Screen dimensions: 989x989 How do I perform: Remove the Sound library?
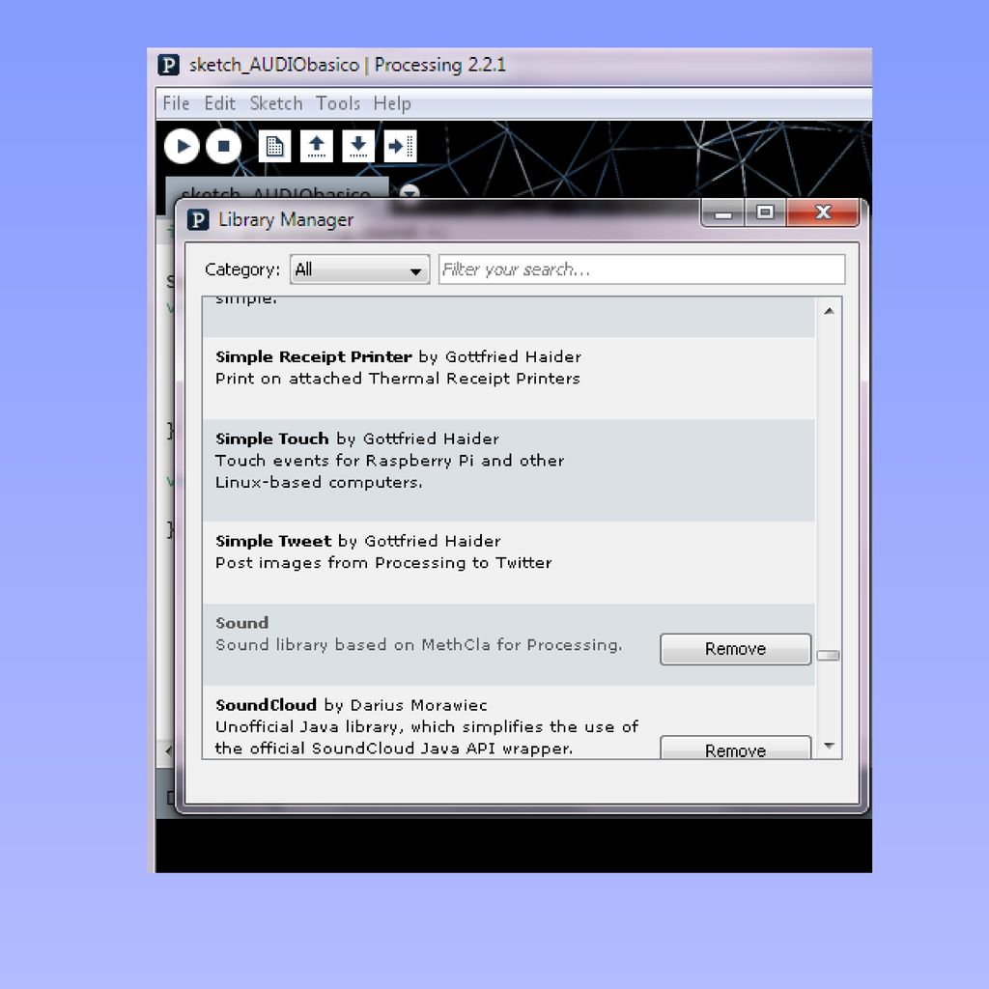pyautogui.click(x=735, y=649)
